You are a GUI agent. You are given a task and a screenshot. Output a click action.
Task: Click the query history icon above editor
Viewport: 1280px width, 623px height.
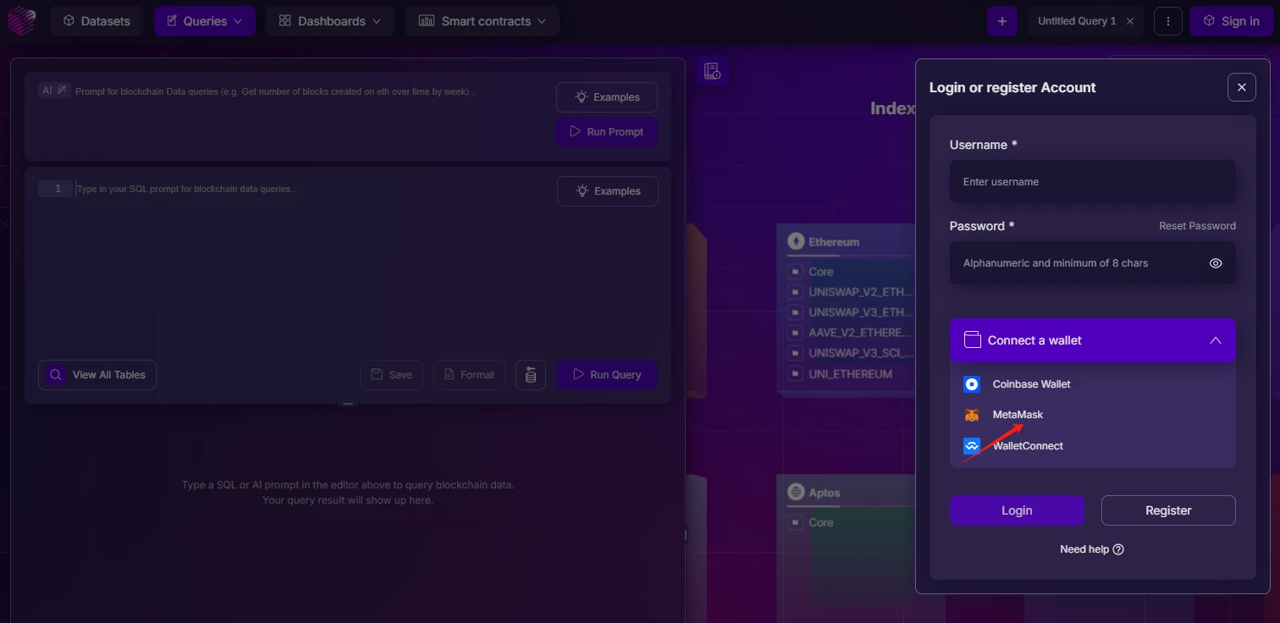pos(712,71)
